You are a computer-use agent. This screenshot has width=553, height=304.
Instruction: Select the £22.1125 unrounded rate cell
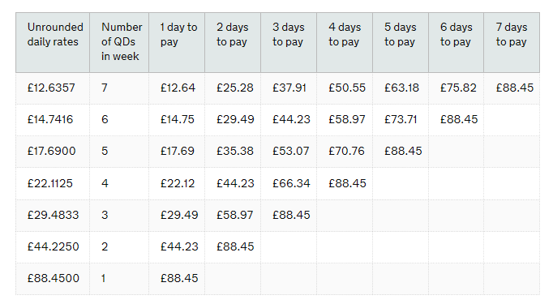(53, 184)
